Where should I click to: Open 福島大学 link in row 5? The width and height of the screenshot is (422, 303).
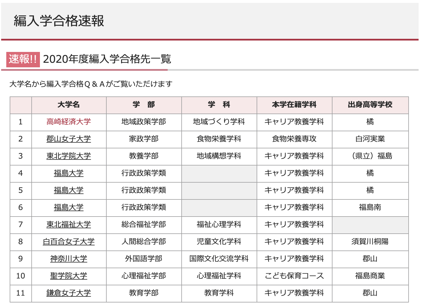pyautogui.click(x=69, y=190)
